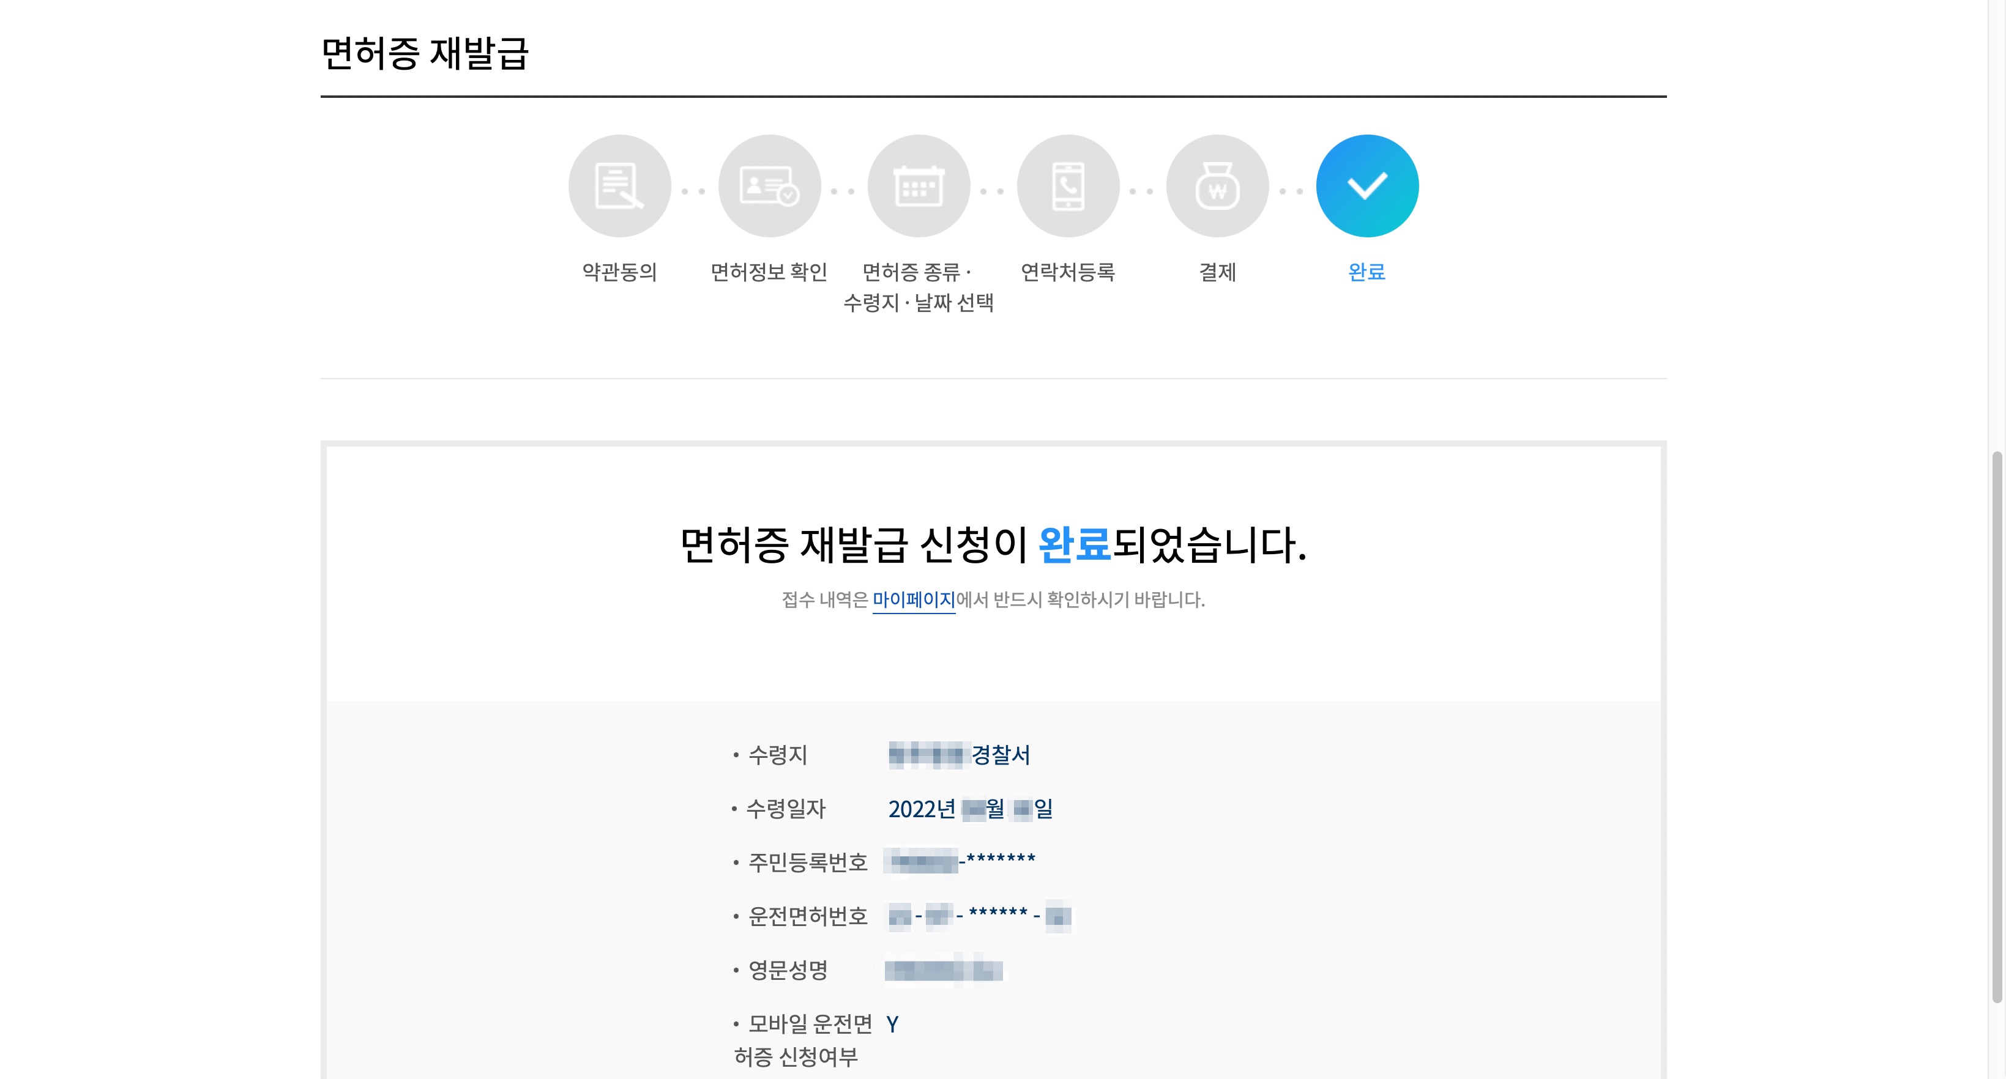The height and width of the screenshot is (1079, 2006).
Task: Click the 면허정보 확인 step label
Action: (x=769, y=272)
